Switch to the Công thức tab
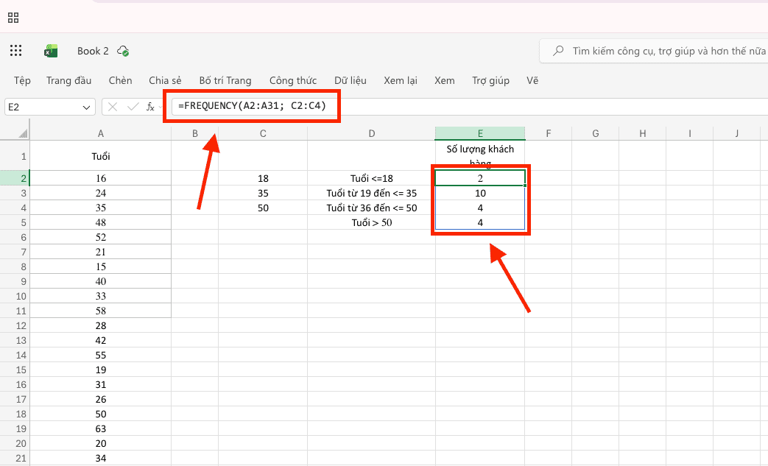Screen dimensions: 768x466 (x=293, y=81)
